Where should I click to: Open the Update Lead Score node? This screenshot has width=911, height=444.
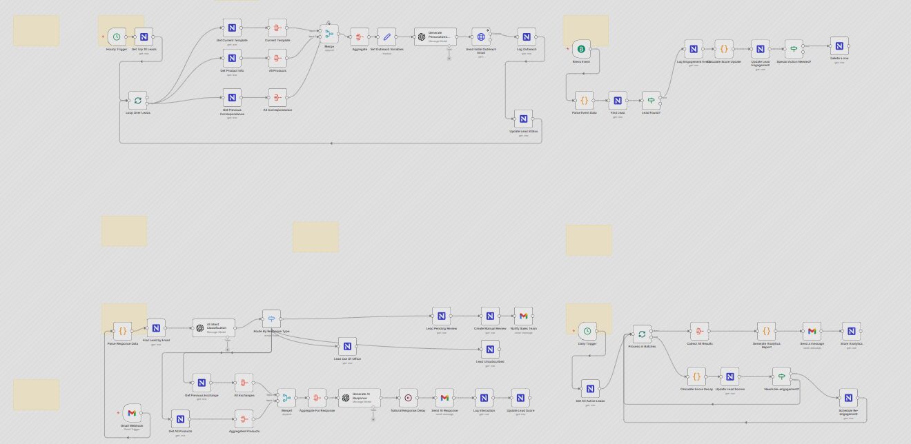[520, 398]
